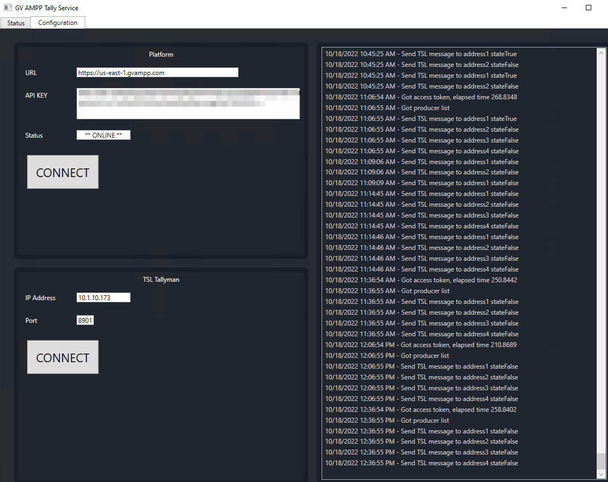Click the API KEY label
608x482 pixels.
click(x=36, y=95)
